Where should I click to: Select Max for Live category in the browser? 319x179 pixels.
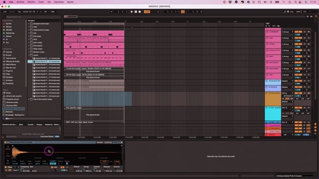pos(10,68)
